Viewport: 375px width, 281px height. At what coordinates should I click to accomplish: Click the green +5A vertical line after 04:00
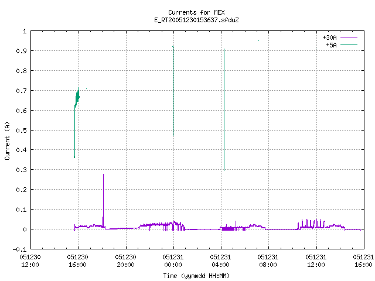[224, 109]
